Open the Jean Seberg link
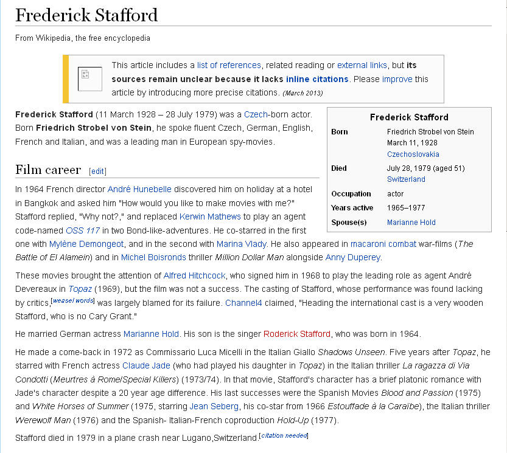Screen dimensions: 507x453 [x=214, y=406]
